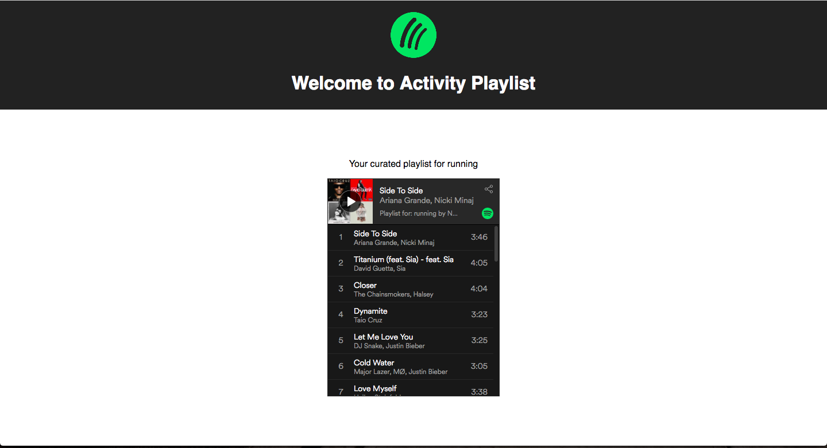
Task: Select track 1 Side To Side
Action: point(411,237)
